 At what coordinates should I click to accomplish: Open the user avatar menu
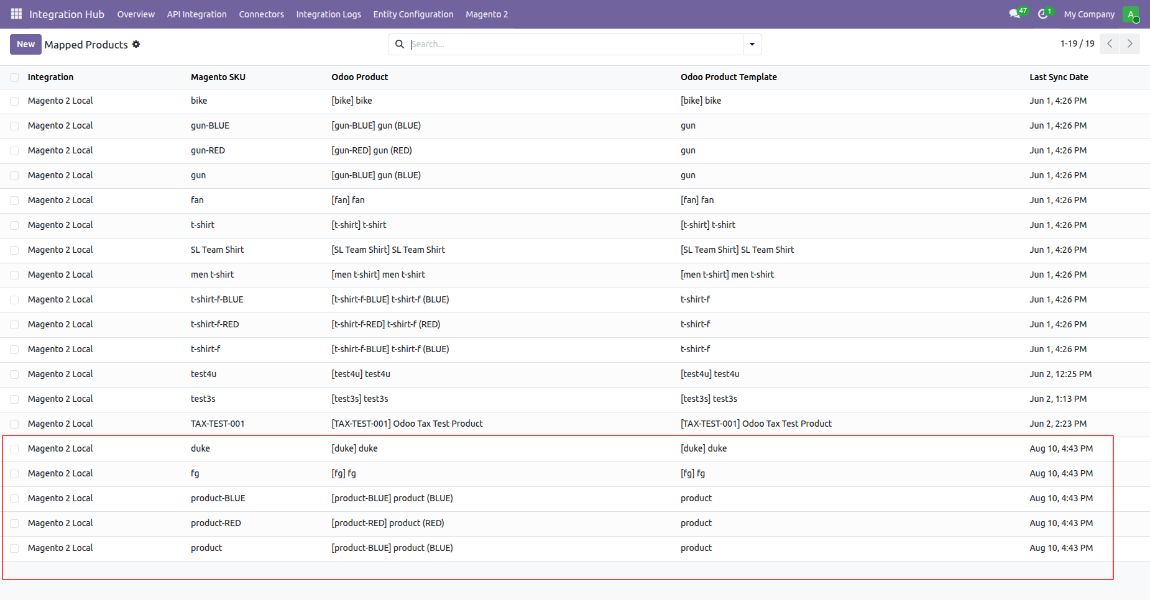tap(1131, 14)
